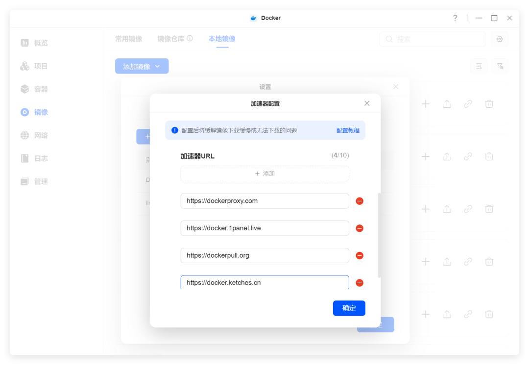Click plus icon in first image row
This screenshot has width=529, height=365.
426,104
